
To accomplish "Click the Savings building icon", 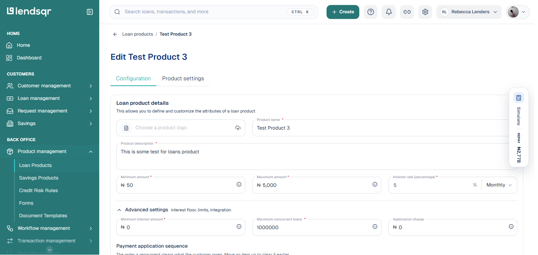I will point(10,124).
